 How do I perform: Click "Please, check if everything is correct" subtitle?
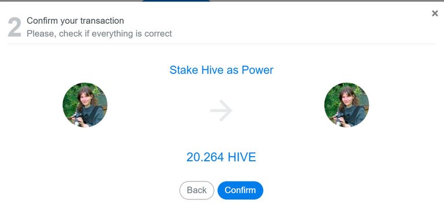coord(99,34)
